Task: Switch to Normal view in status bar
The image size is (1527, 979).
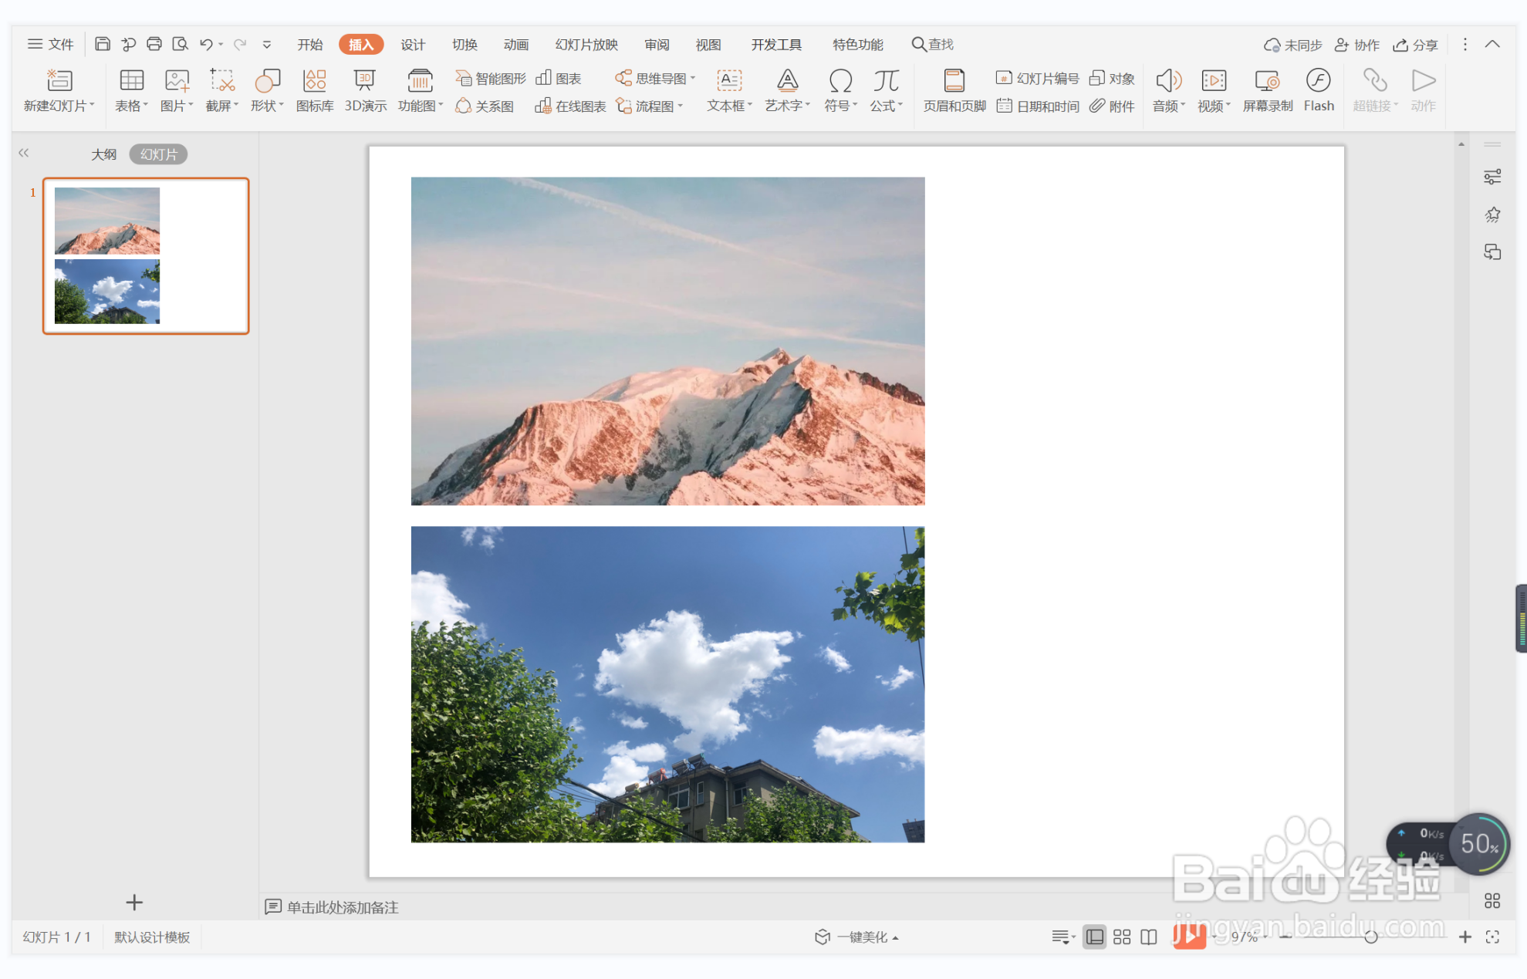Action: 1094,937
